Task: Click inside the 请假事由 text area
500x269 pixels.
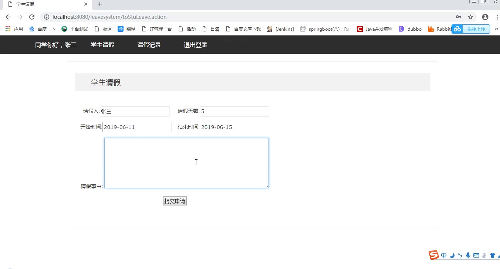Action: [x=186, y=163]
